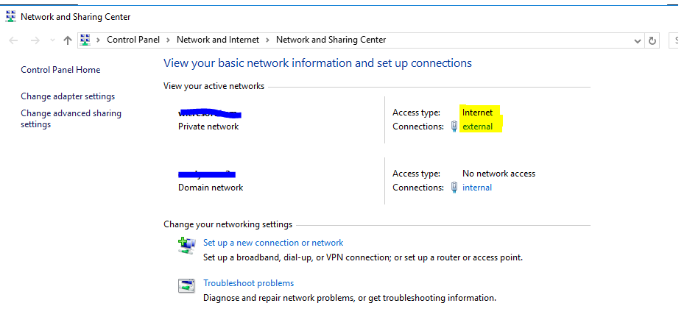Image resolution: width=687 pixels, height=317 pixels.
Task: Click the Troubleshoot problems icon
Action: coord(186,286)
